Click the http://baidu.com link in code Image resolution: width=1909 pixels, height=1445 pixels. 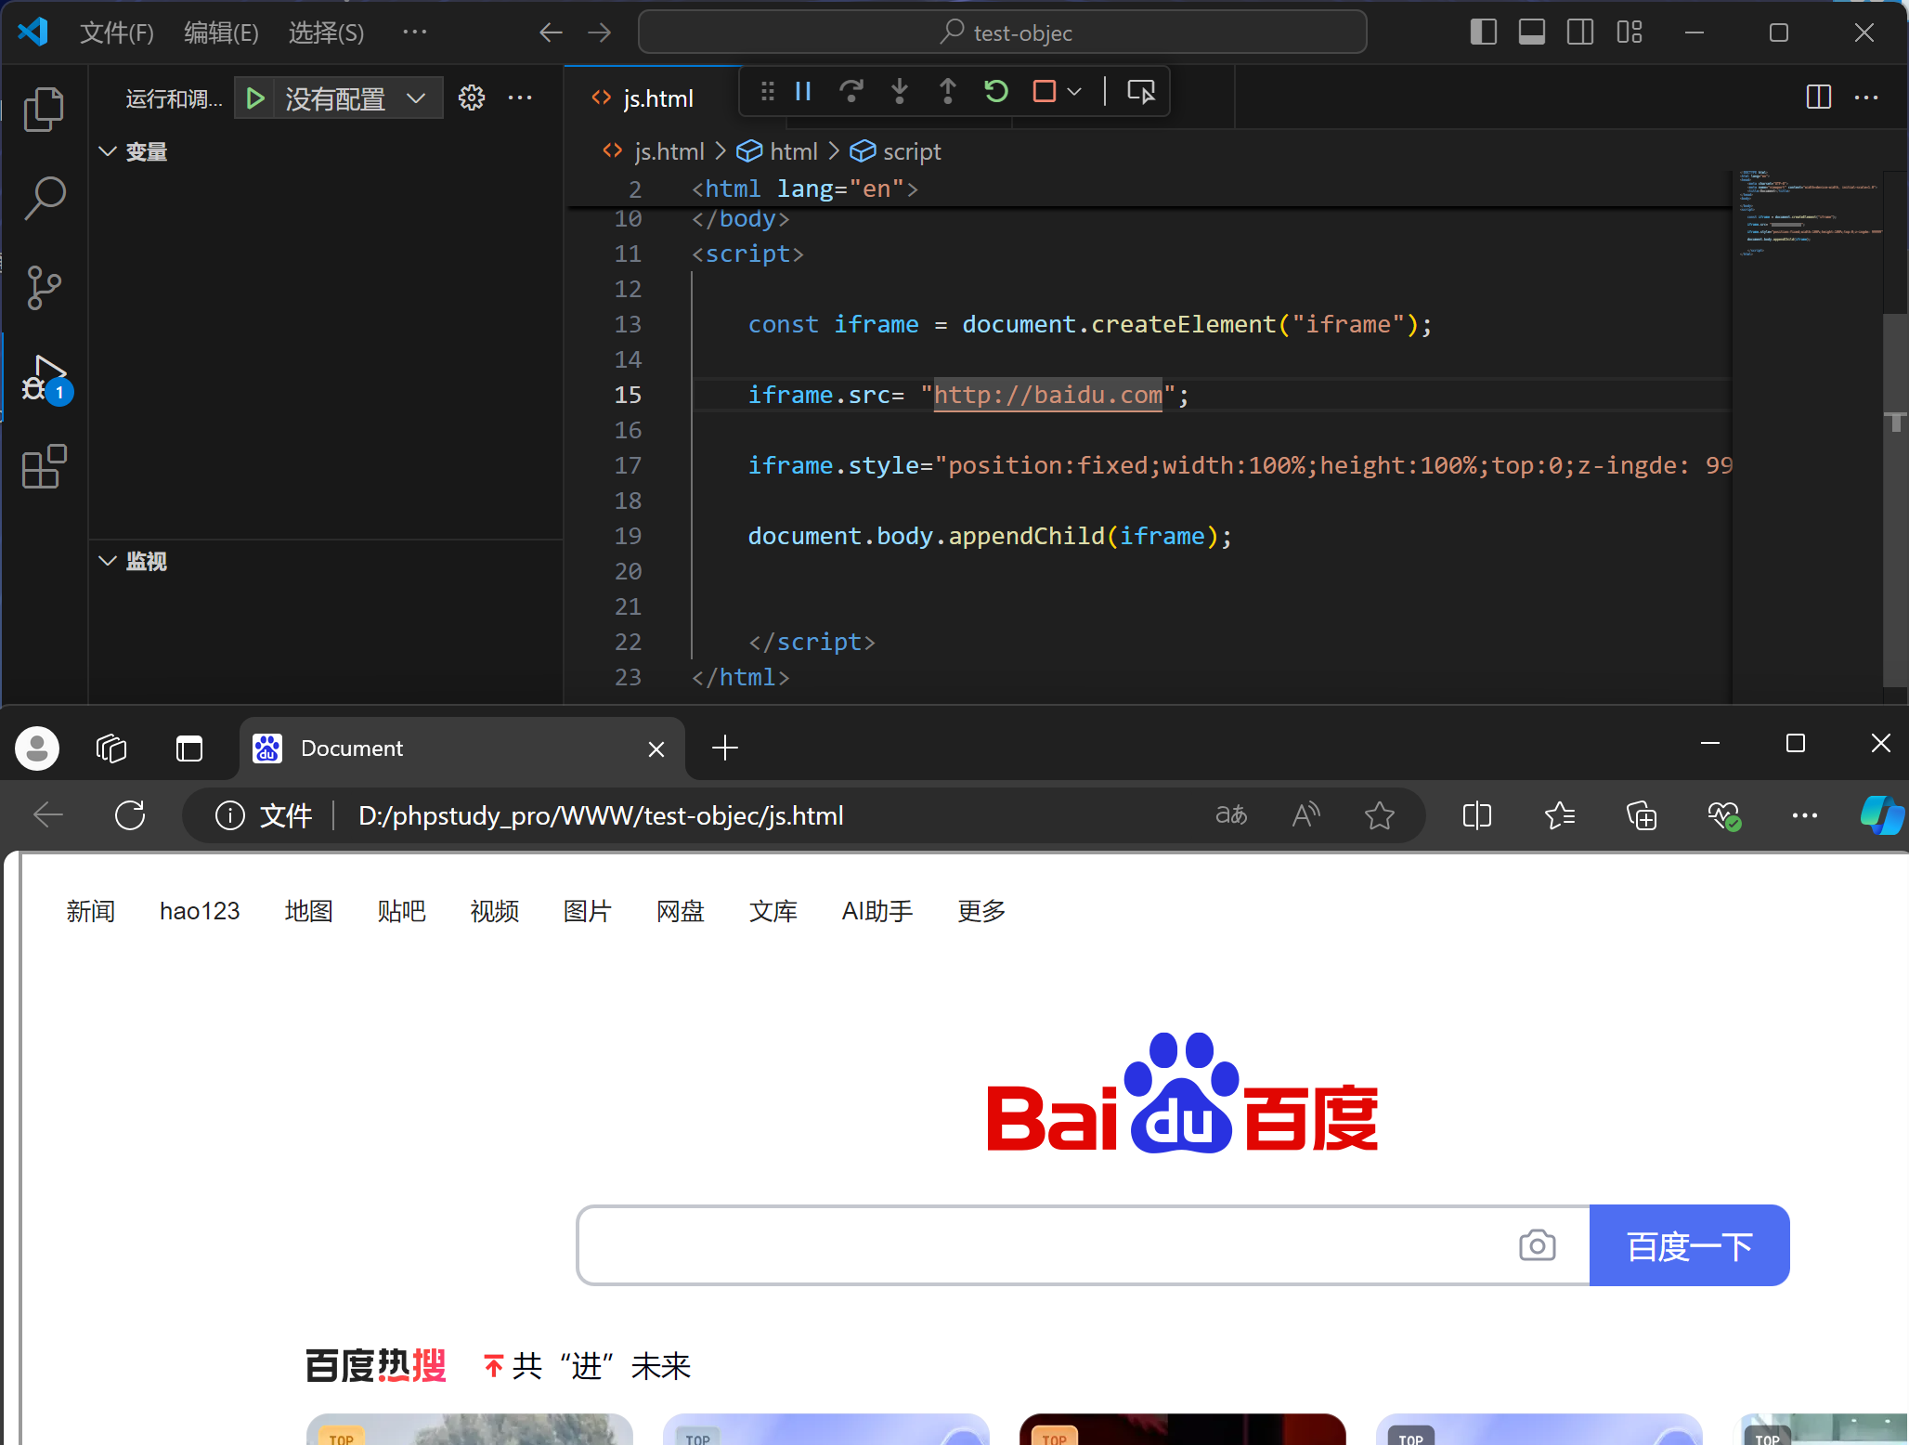(x=1047, y=395)
